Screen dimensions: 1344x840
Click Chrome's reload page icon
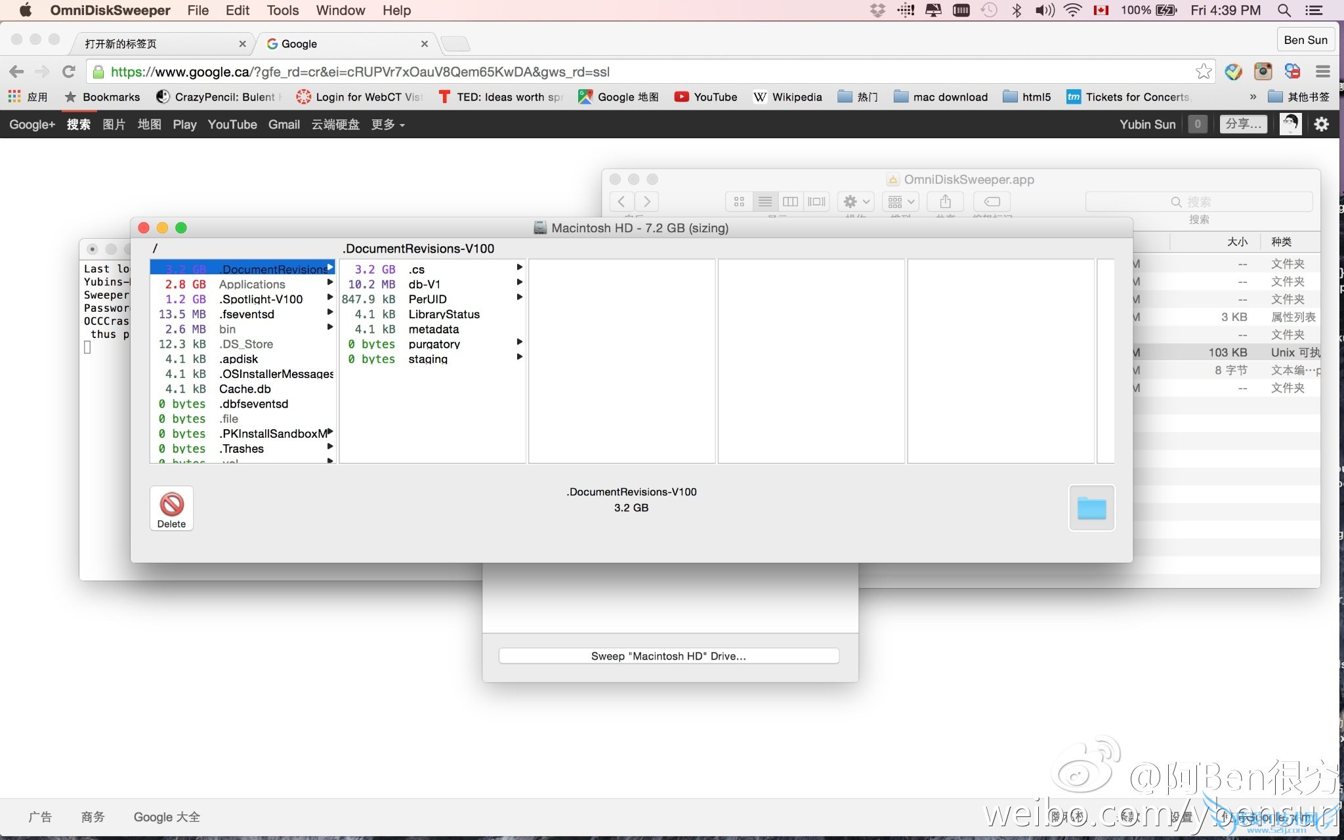68,72
